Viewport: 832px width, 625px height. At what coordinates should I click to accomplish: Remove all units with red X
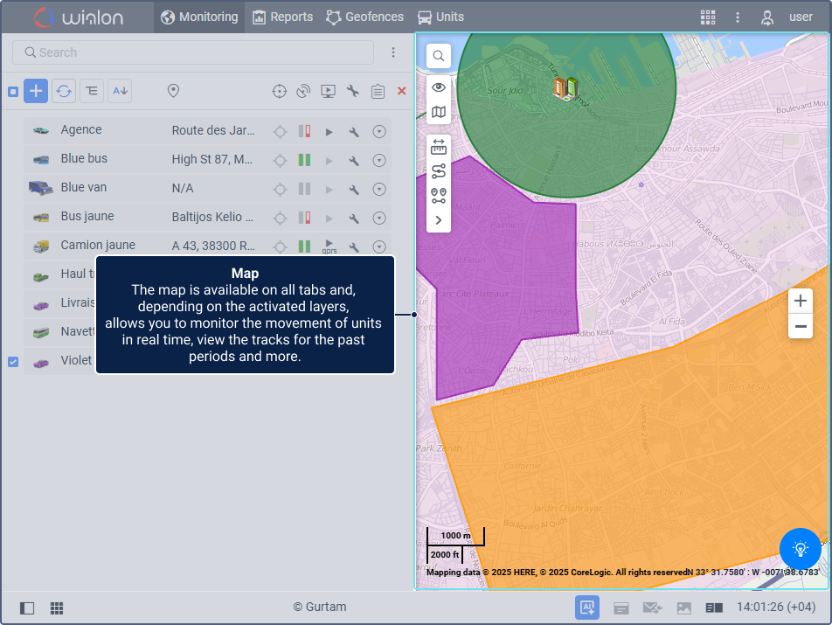click(x=402, y=91)
